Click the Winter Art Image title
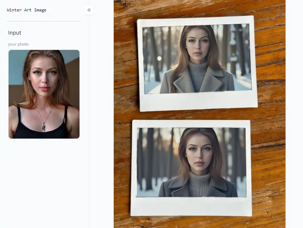 pos(26,10)
